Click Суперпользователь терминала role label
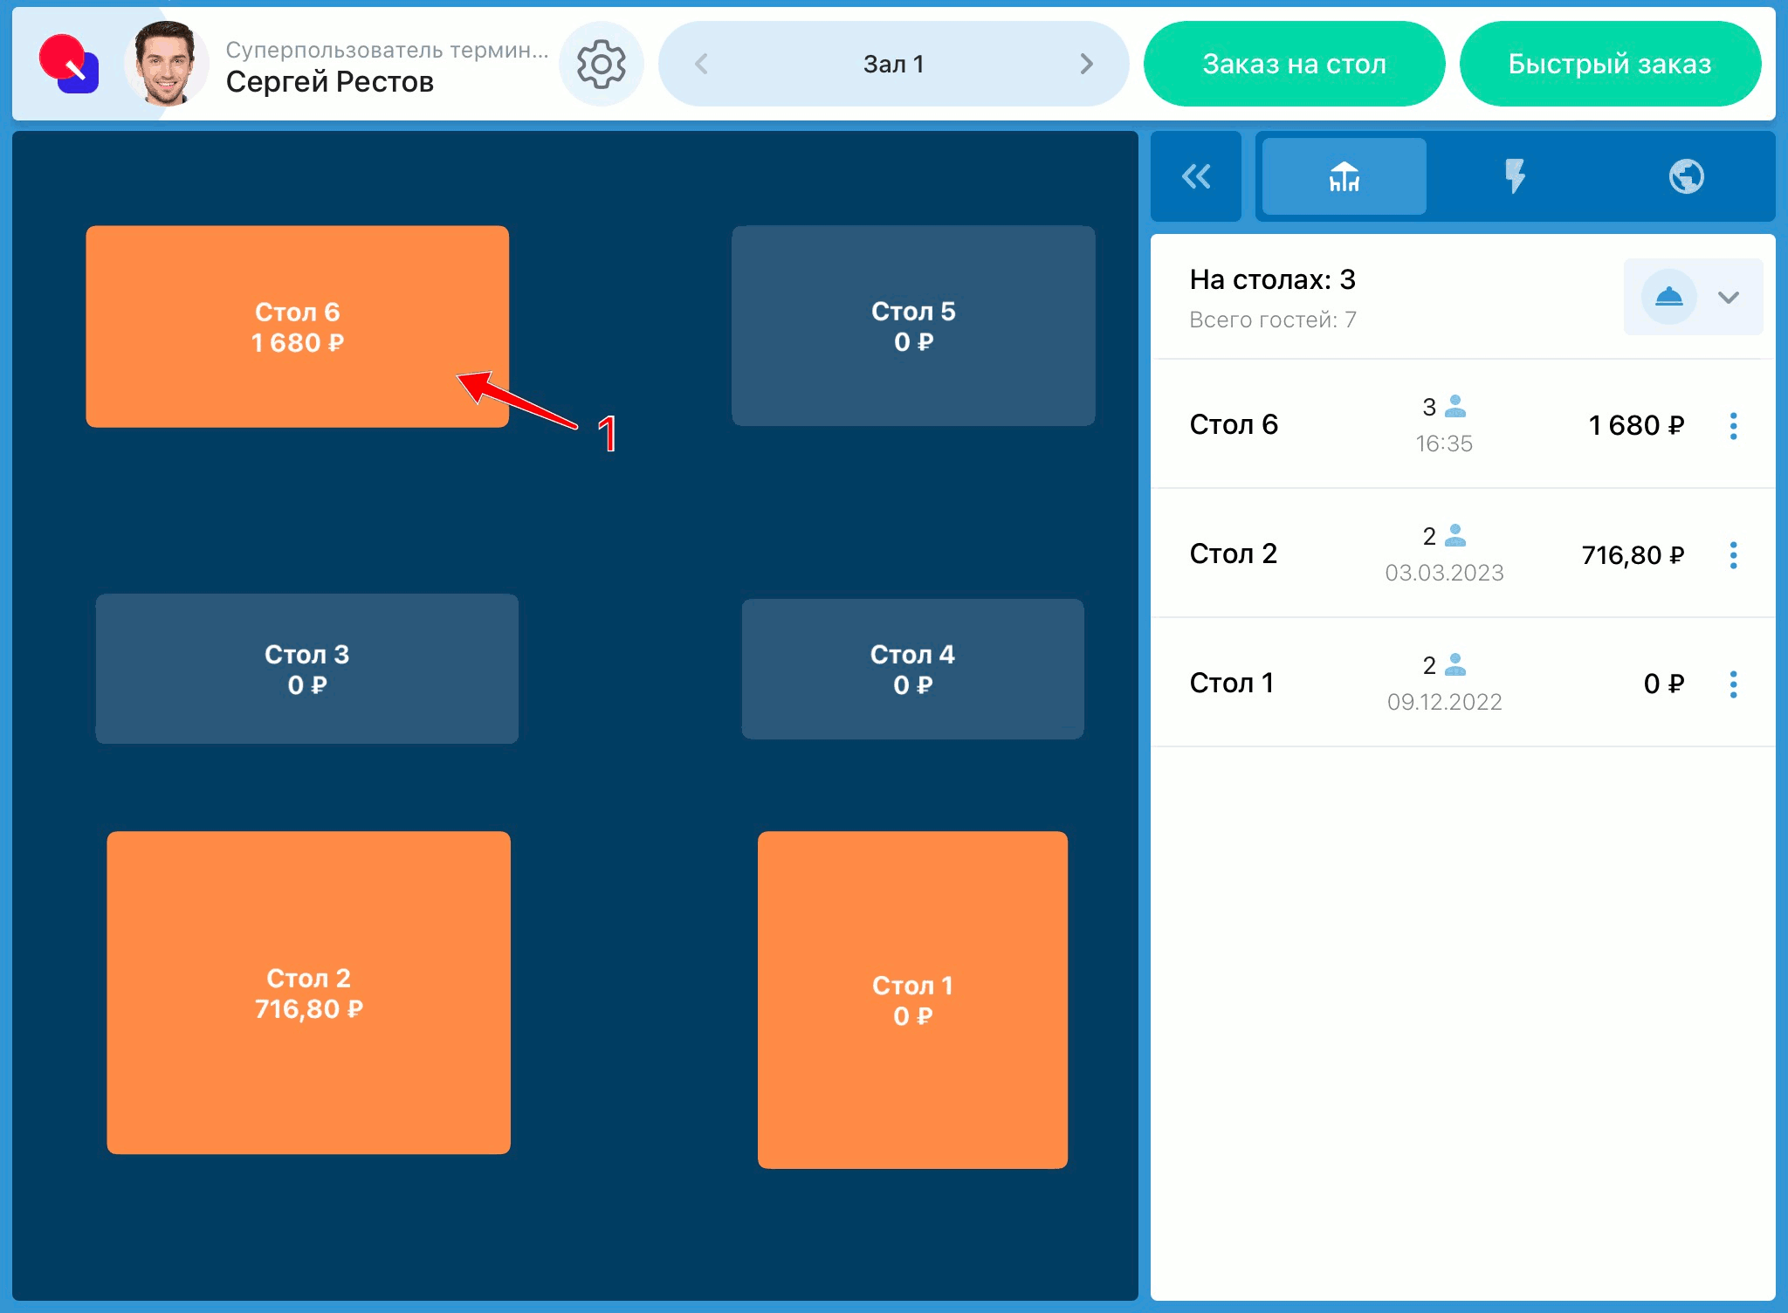 [387, 50]
